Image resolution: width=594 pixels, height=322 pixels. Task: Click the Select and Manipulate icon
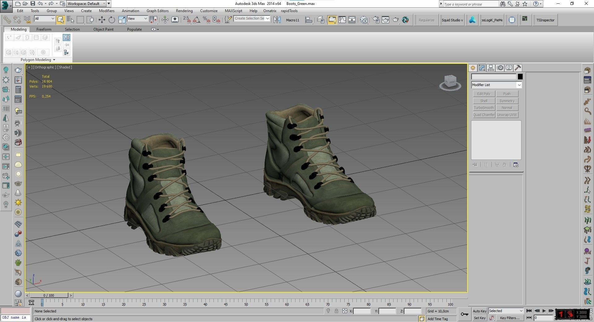pyautogui.click(x=165, y=20)
